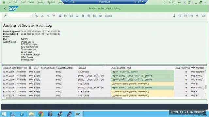The height and width of the screenshot is (117, 209).
Task: Click the totals table icon after the filter
Action: pyautogui.click(x=60, y=16)
